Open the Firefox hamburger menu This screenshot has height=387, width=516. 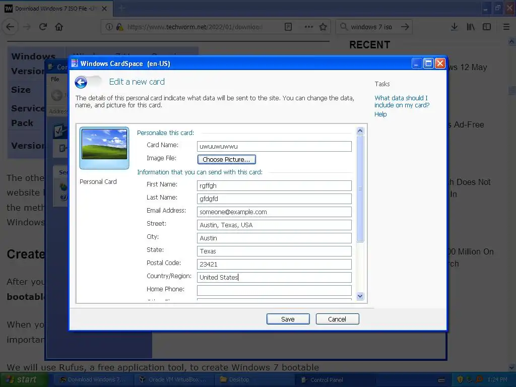[506, 27]
